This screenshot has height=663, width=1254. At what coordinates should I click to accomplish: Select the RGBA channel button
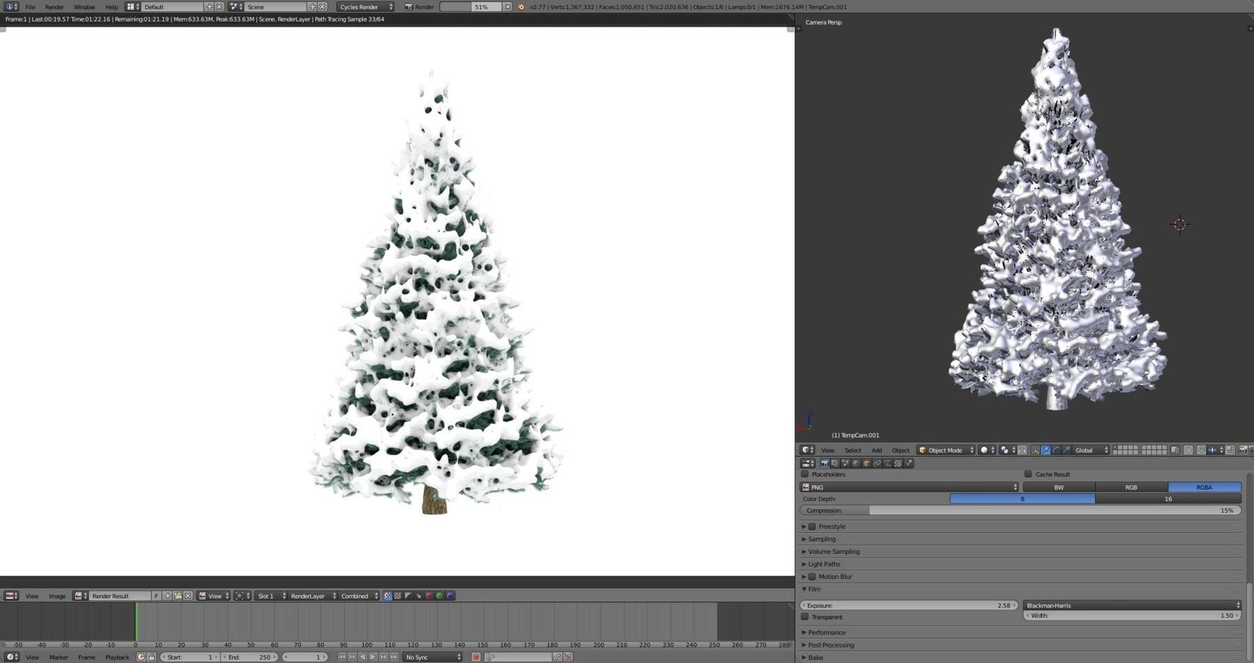(x=1205, y=487)
